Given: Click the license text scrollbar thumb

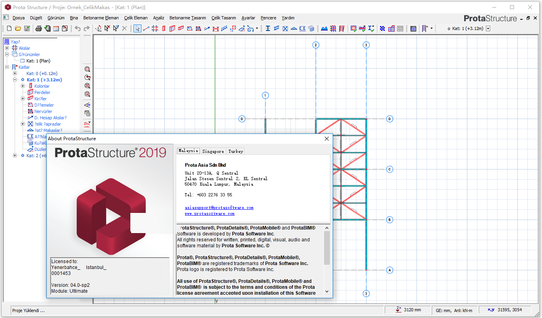Looking at the screenshot, I should pos(327,248).
